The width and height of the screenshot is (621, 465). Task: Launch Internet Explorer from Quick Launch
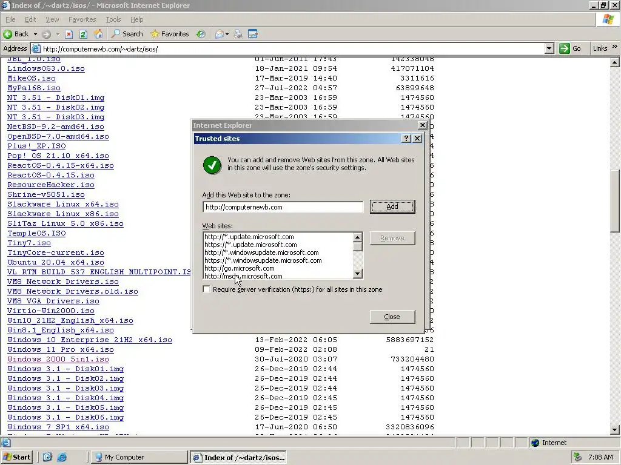tap(62, 457)
